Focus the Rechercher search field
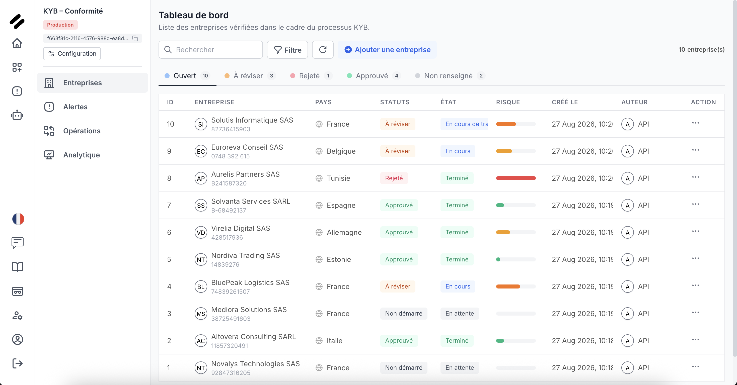 210,50
